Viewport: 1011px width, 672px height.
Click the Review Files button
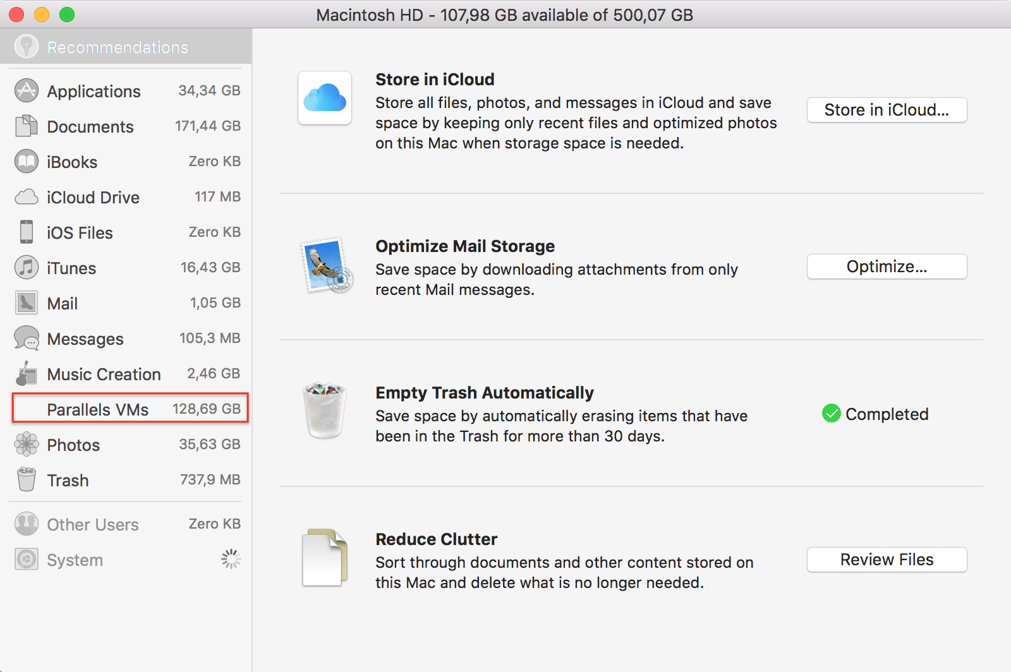pos(887,560)
